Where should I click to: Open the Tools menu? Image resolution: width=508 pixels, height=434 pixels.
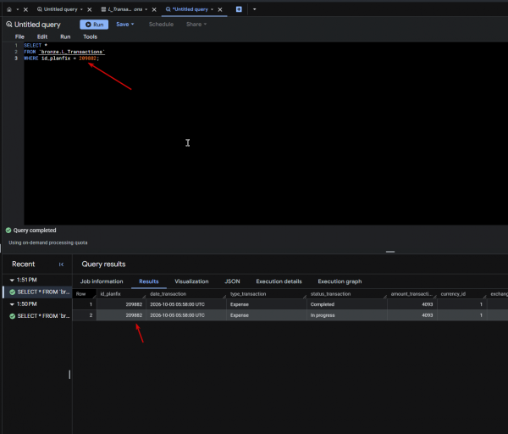pyautogui.click(x=90, y=36)
